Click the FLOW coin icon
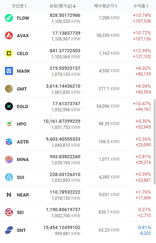Screen dimensions: 156x243 (9, 18)
